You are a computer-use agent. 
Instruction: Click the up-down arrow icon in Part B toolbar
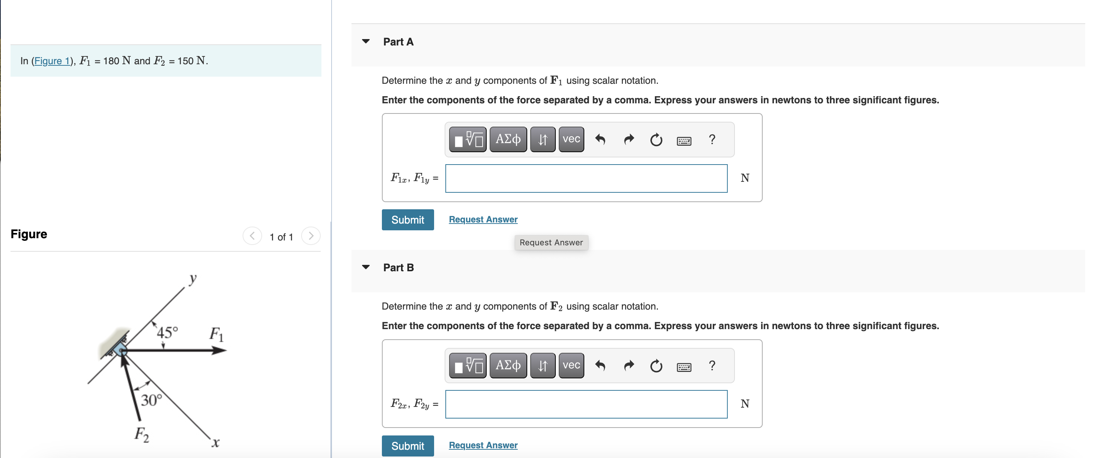[x=543, y=365]
